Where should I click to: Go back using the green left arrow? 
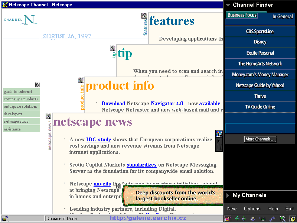click(237, 219)
